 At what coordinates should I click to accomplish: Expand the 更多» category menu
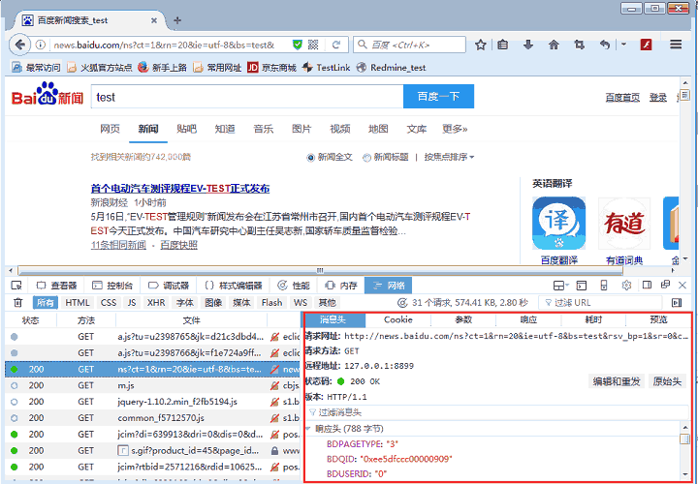click(455, 129)
